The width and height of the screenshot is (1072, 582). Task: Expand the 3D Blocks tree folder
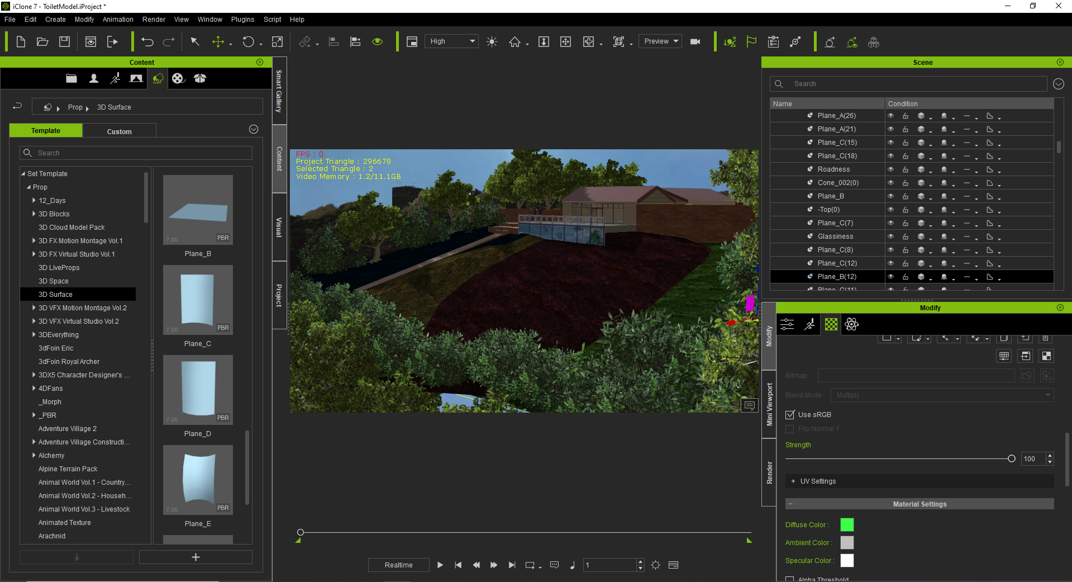[34, 214]
